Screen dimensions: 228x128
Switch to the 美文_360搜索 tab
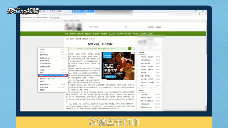pos(60,11)
